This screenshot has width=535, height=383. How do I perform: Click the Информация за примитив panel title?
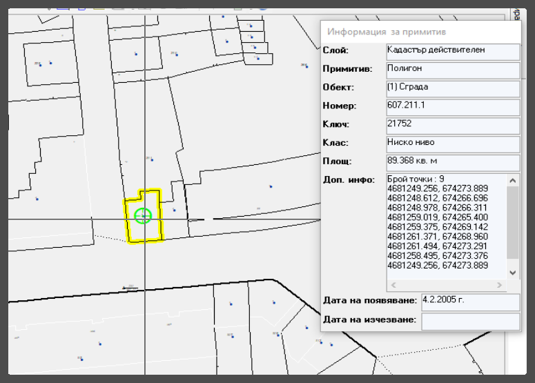click(387, 32)
